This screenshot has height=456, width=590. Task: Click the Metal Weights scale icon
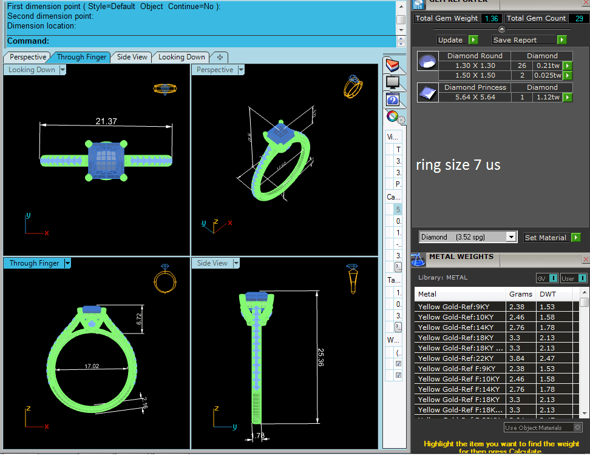418,260
